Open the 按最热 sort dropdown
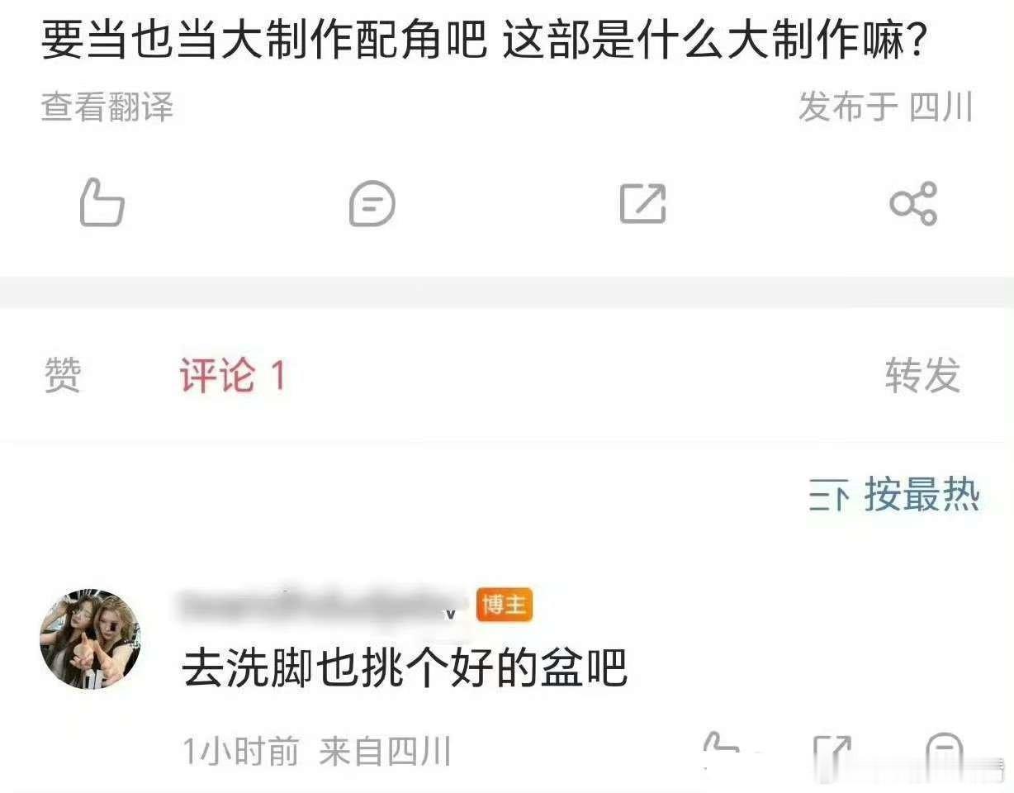 coord(894,496)
